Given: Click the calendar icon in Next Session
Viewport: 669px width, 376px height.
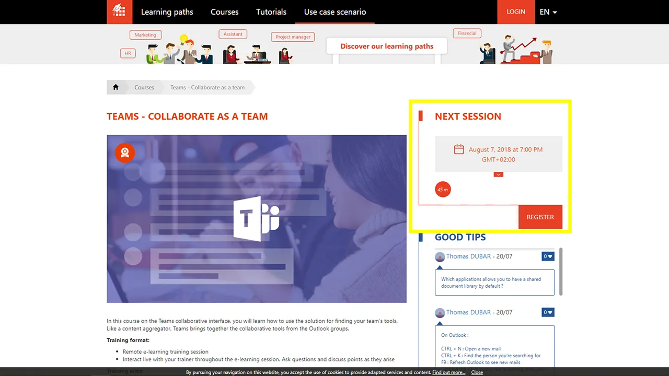Looking at the screenshot, I should click(459, 149).
